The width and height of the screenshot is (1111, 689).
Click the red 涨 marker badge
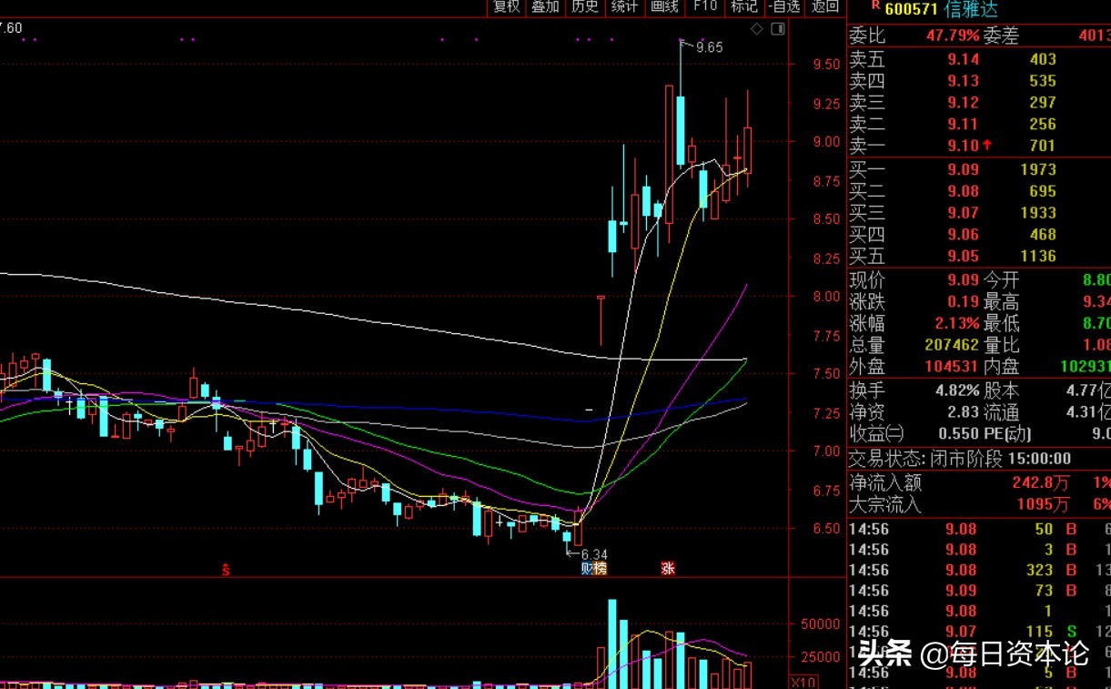pos(668,569)
